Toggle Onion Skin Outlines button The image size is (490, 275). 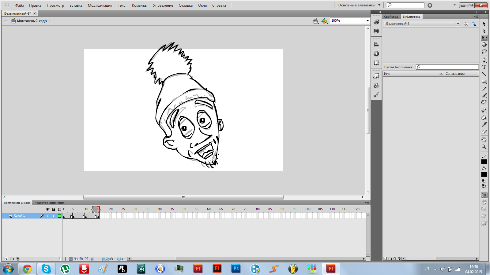76,259
